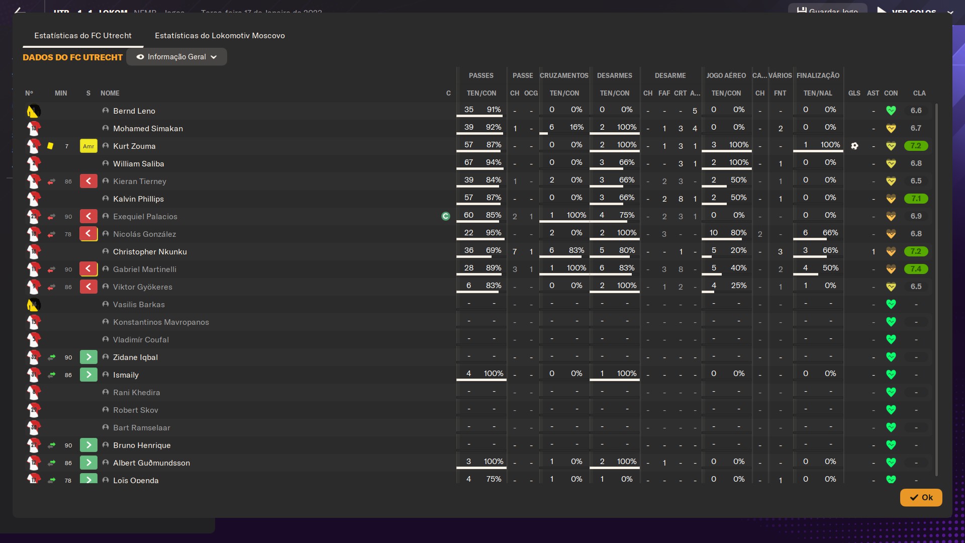
Task: Click the captain C badge for Exequiel Palacios
Action: click(x=445, y=216)
